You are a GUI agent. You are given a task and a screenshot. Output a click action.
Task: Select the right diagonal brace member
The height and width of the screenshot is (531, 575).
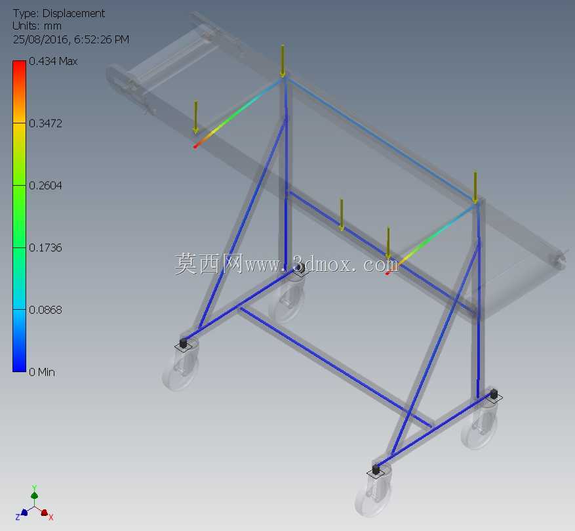(x=437, y=349)
